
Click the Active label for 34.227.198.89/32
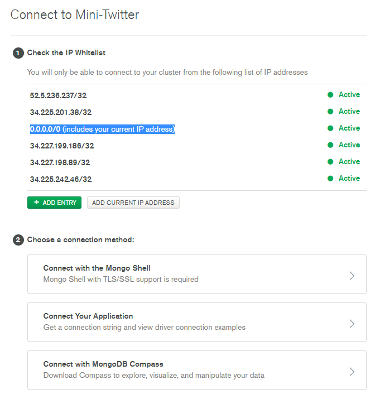pyautogui.click(x=349, y=162)
